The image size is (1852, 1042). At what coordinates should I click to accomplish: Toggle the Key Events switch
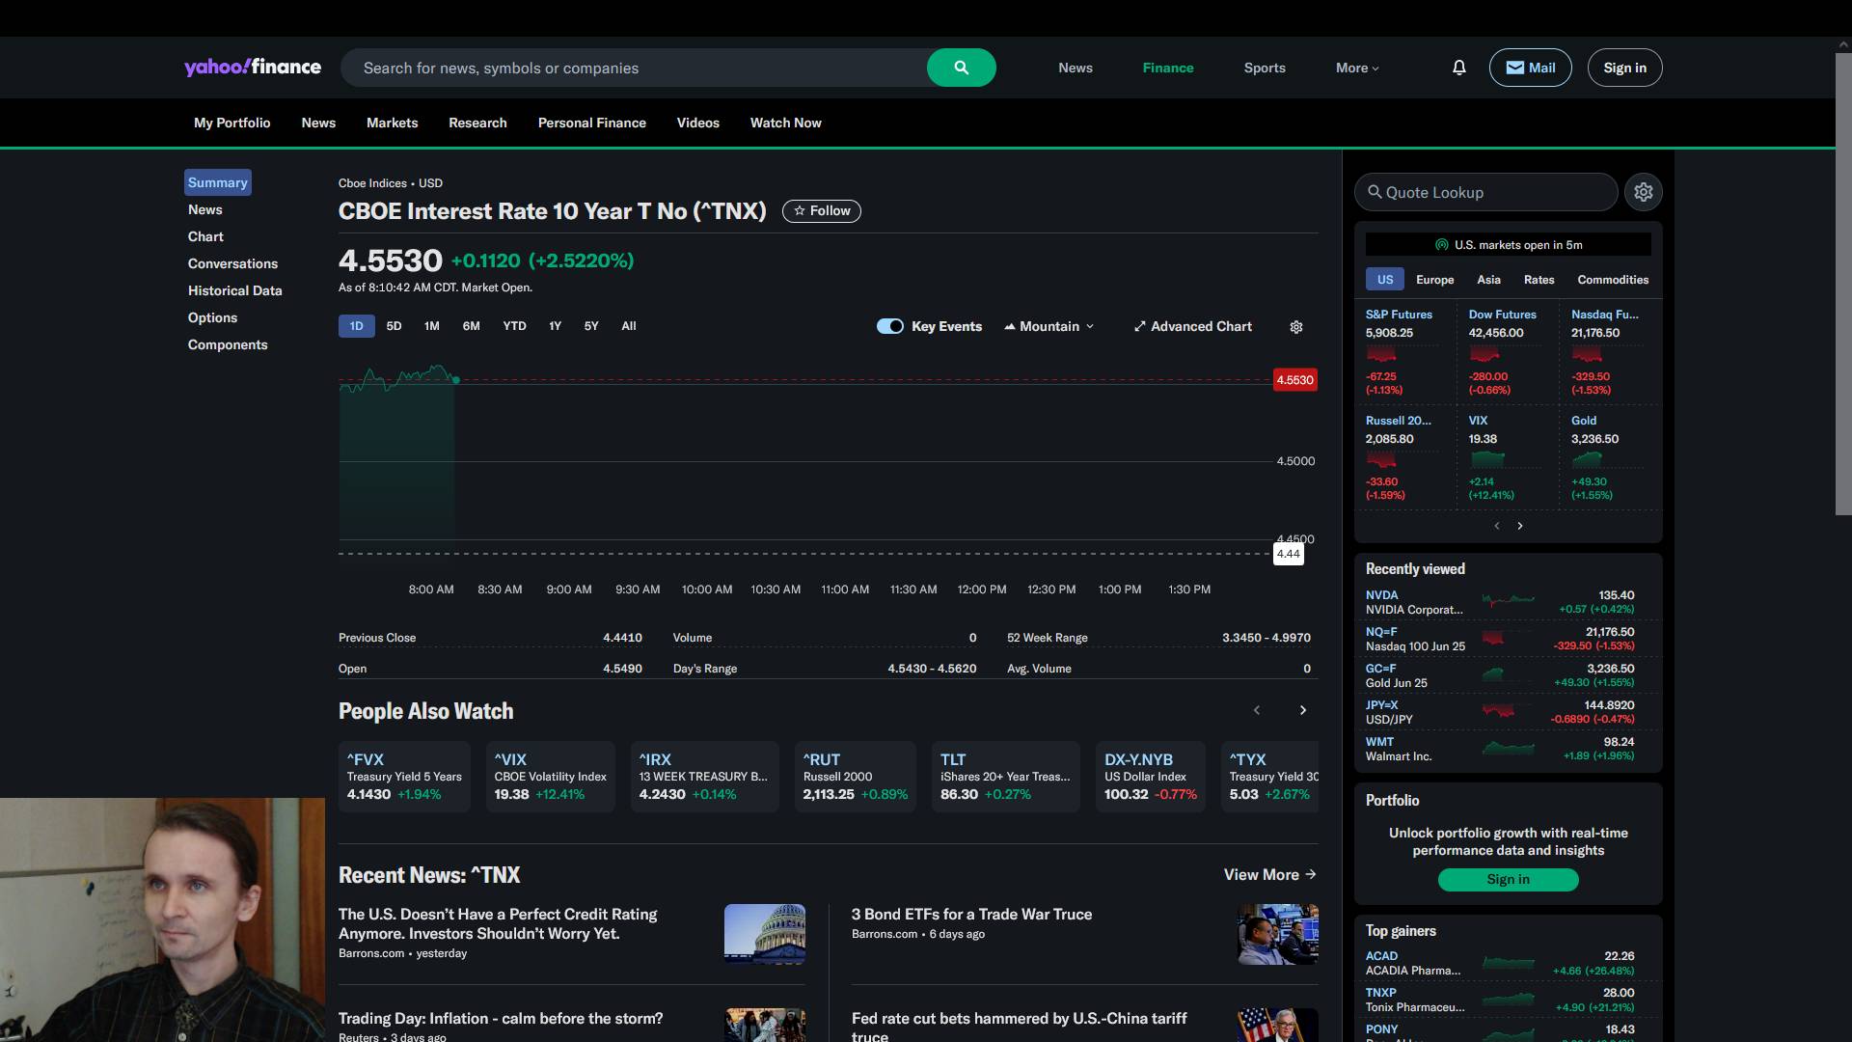(889, 326)
